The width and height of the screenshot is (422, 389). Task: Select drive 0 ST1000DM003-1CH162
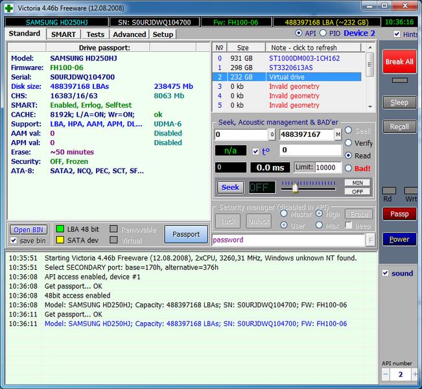[x=287, y=58]
